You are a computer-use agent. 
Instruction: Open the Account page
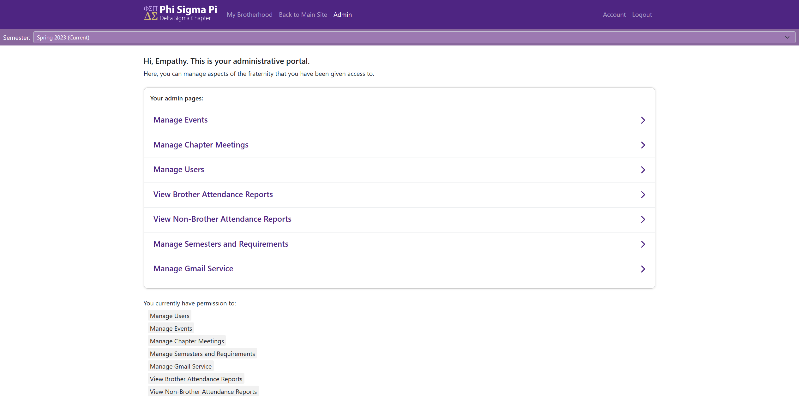tap(614, 15)
